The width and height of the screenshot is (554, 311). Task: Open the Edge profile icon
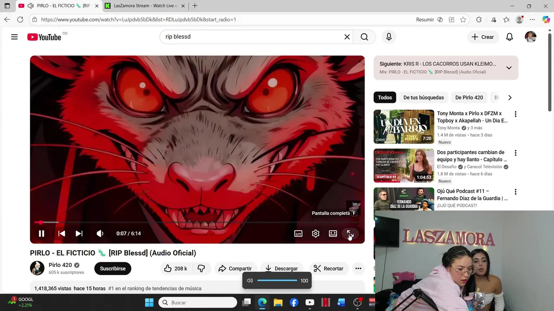[519, 19]
